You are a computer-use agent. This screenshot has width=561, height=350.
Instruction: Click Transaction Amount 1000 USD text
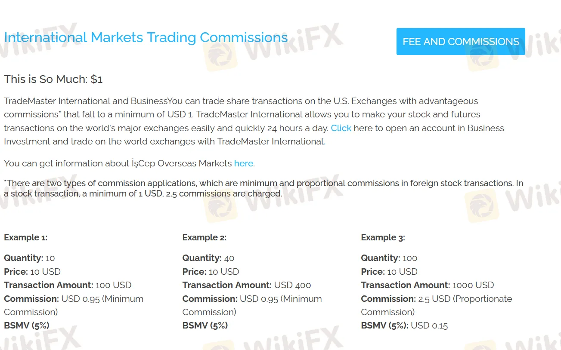(428, 285)
